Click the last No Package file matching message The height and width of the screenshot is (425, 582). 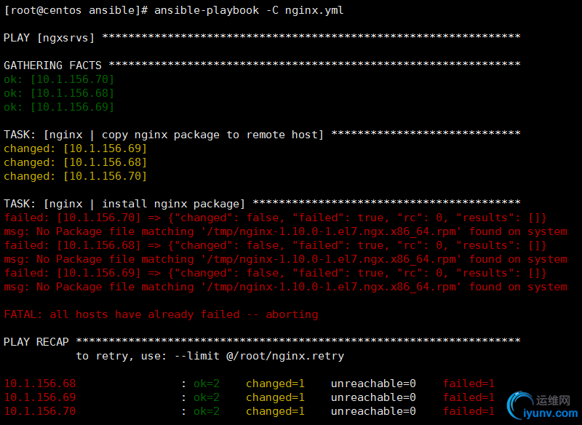(x=285, y=287)
